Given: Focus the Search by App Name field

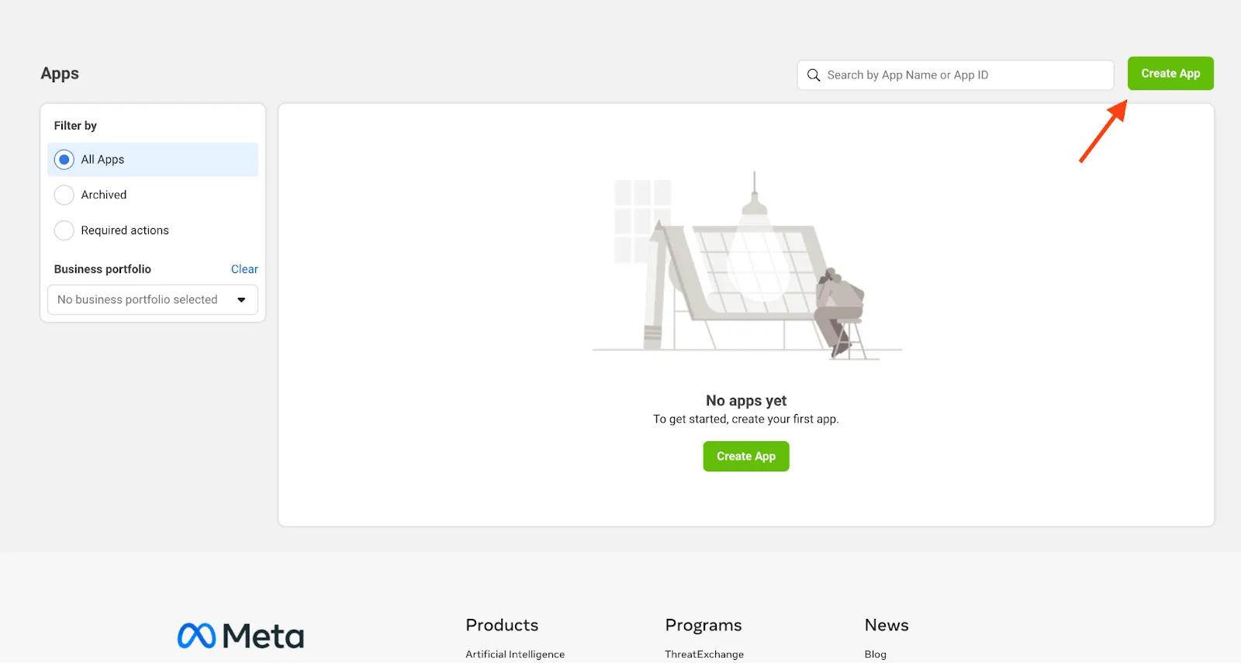Looking at the screenshot, I should (956, 75).
